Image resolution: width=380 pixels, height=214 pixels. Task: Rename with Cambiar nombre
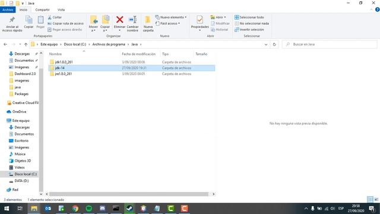click(132, 24)
